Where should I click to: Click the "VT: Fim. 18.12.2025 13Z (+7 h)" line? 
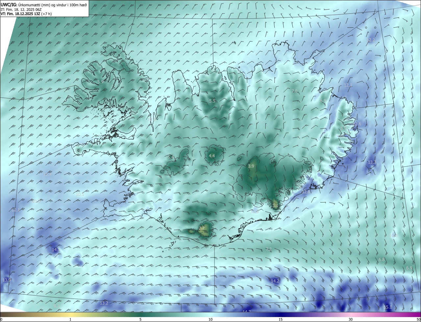(26, 14)
